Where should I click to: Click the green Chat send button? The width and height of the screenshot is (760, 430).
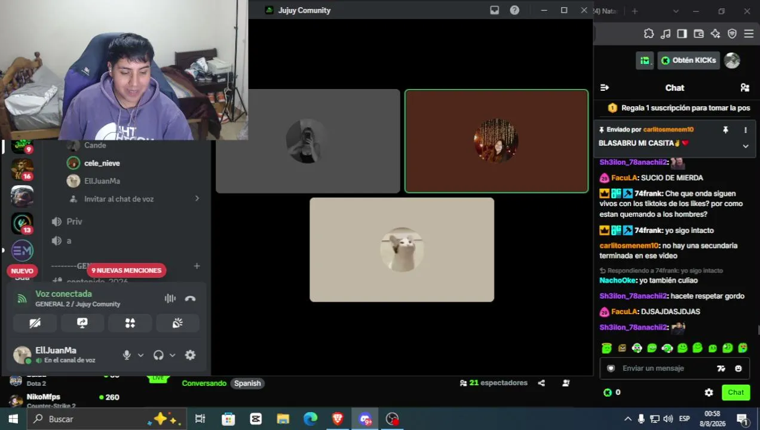coord(736,392)
